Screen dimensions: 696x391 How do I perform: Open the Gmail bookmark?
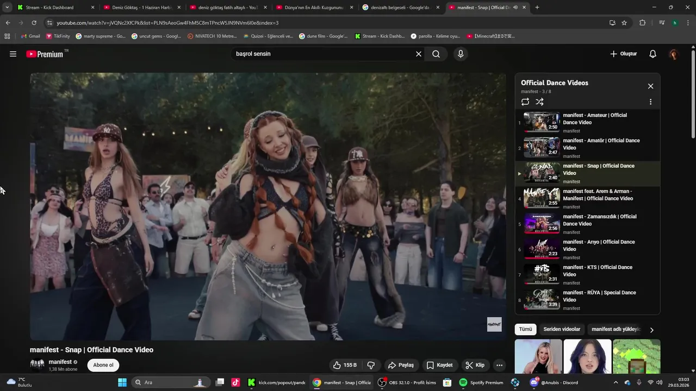point(30,36)
